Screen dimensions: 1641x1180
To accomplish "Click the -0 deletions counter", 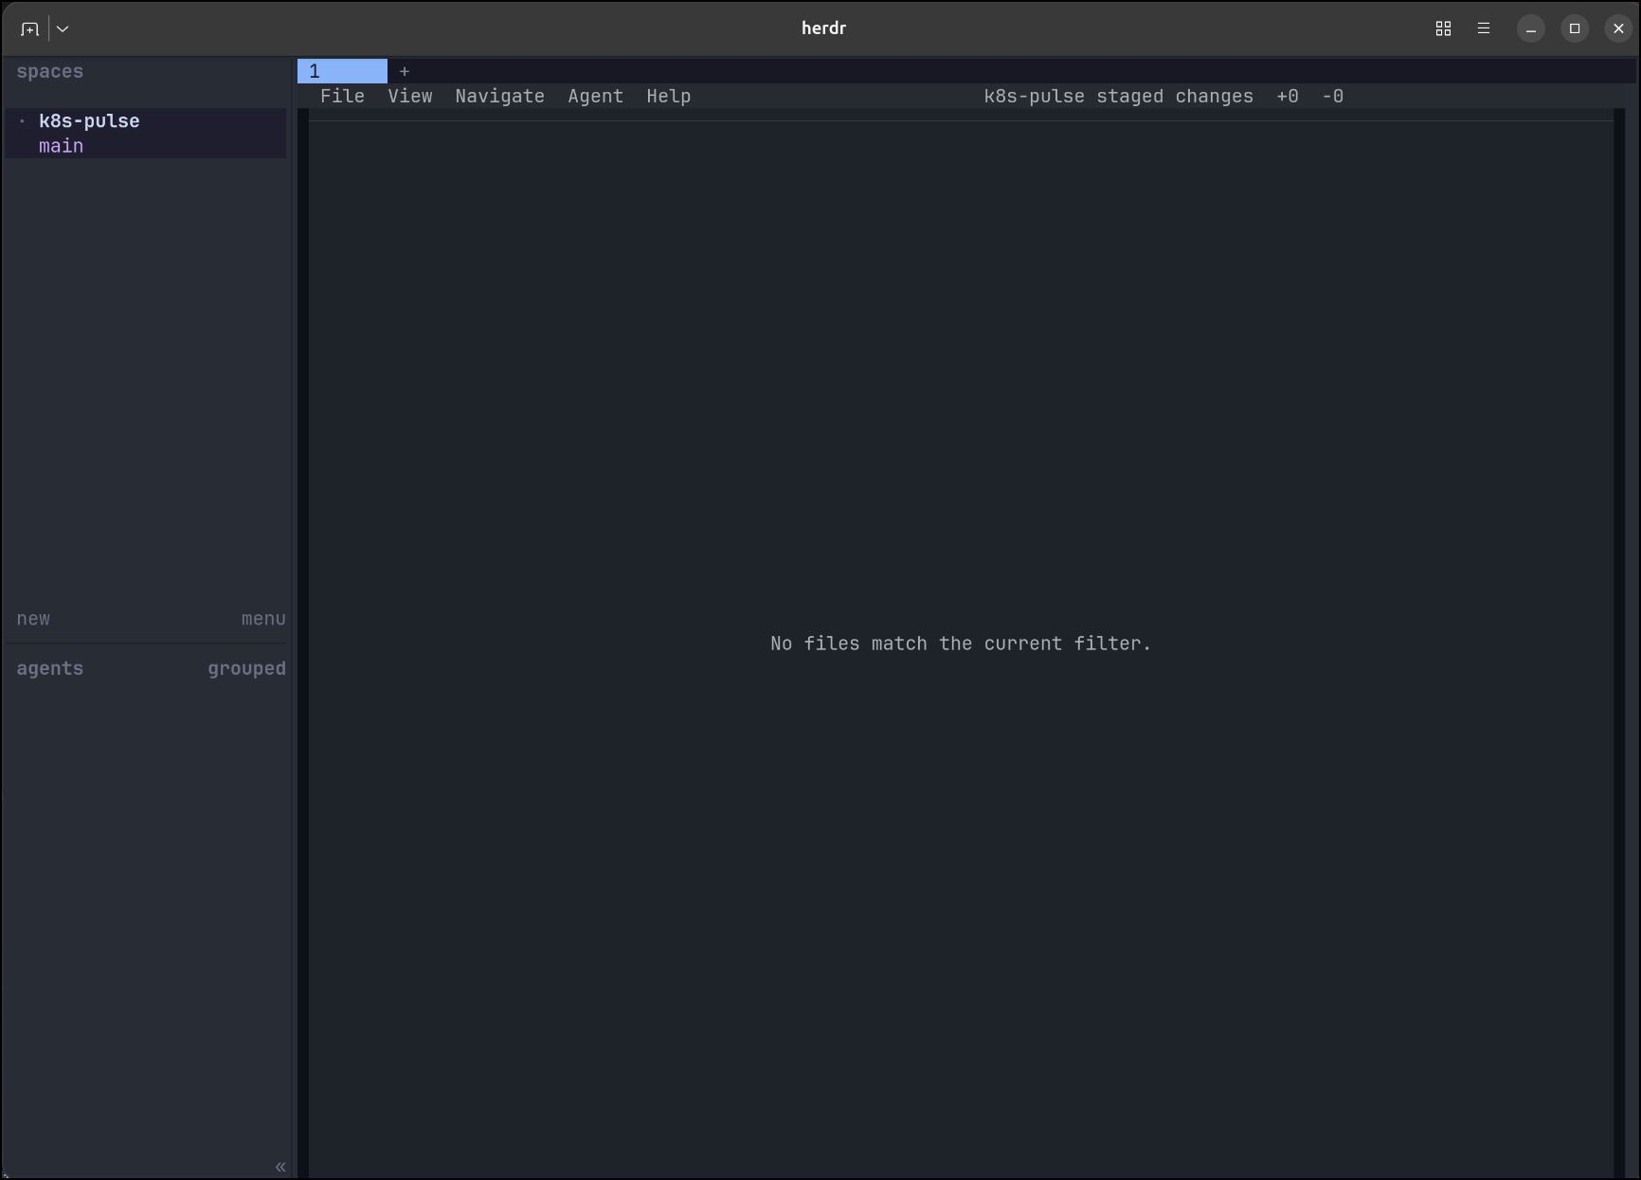I will [1333, 97].
